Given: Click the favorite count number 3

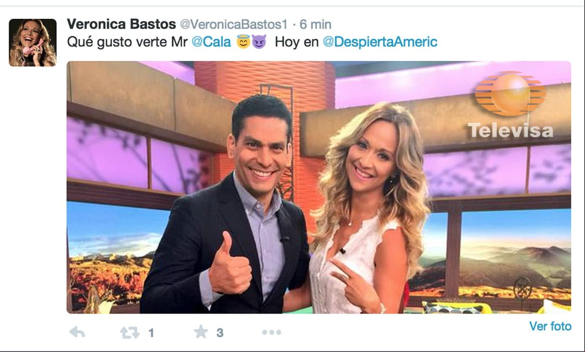Looking at the screenshot, I should coord(220,333).
